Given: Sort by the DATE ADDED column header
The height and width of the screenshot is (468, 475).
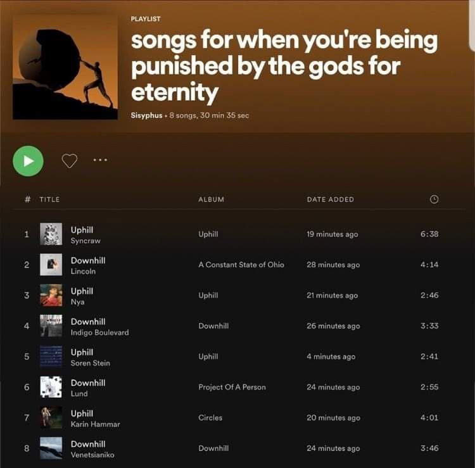Looking at the screenshot, I should (330, 199).
